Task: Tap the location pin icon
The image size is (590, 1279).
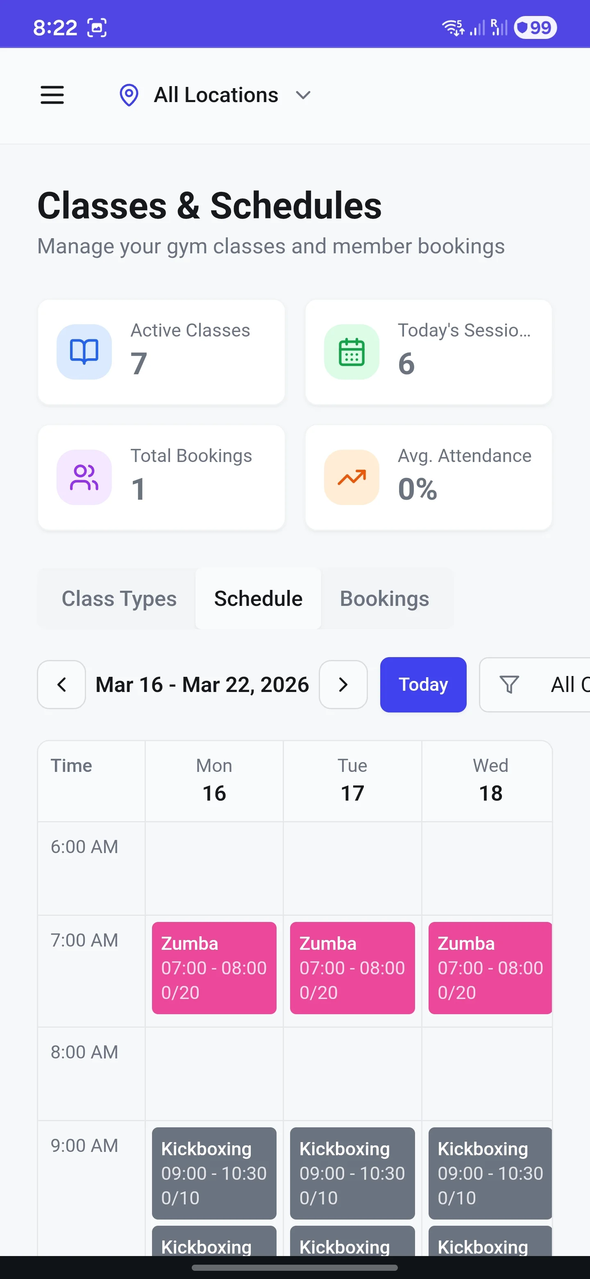Action: [x=129, y=95]
